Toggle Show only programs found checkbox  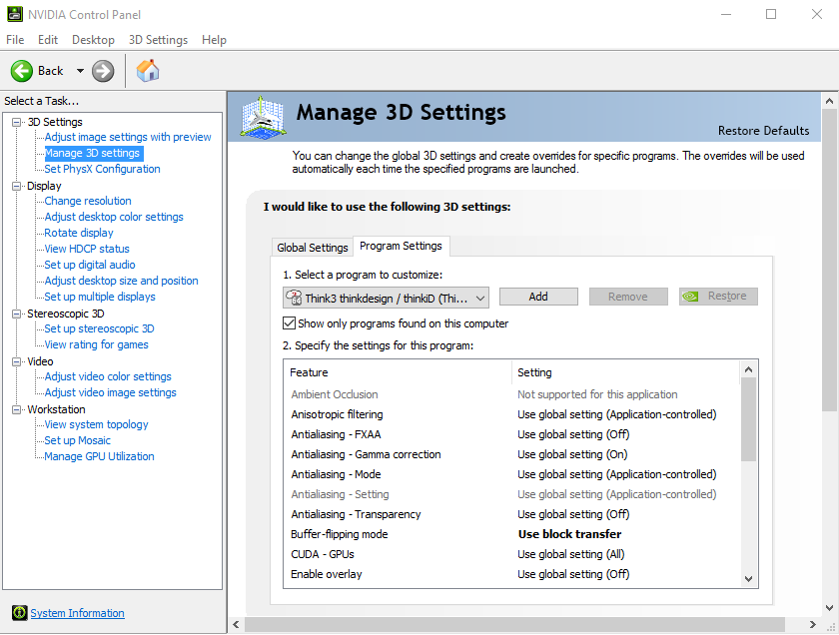289,323
